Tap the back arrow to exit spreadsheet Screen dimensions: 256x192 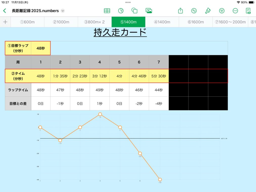tap(4, 11)
